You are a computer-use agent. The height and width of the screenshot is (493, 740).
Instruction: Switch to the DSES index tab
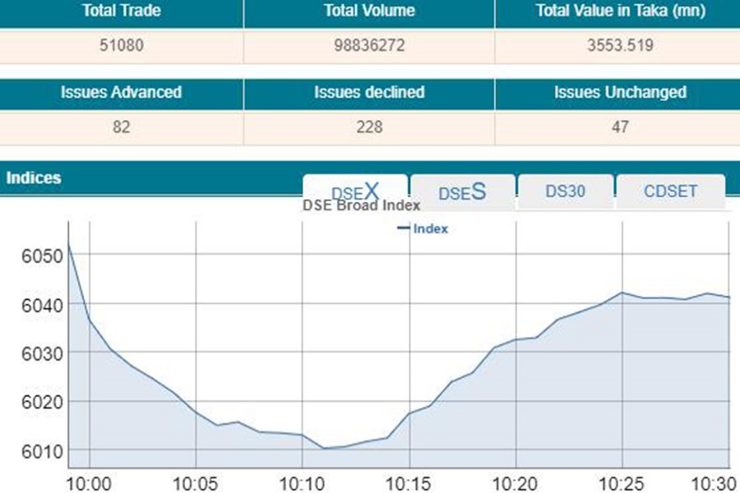[x=462, y=191]
